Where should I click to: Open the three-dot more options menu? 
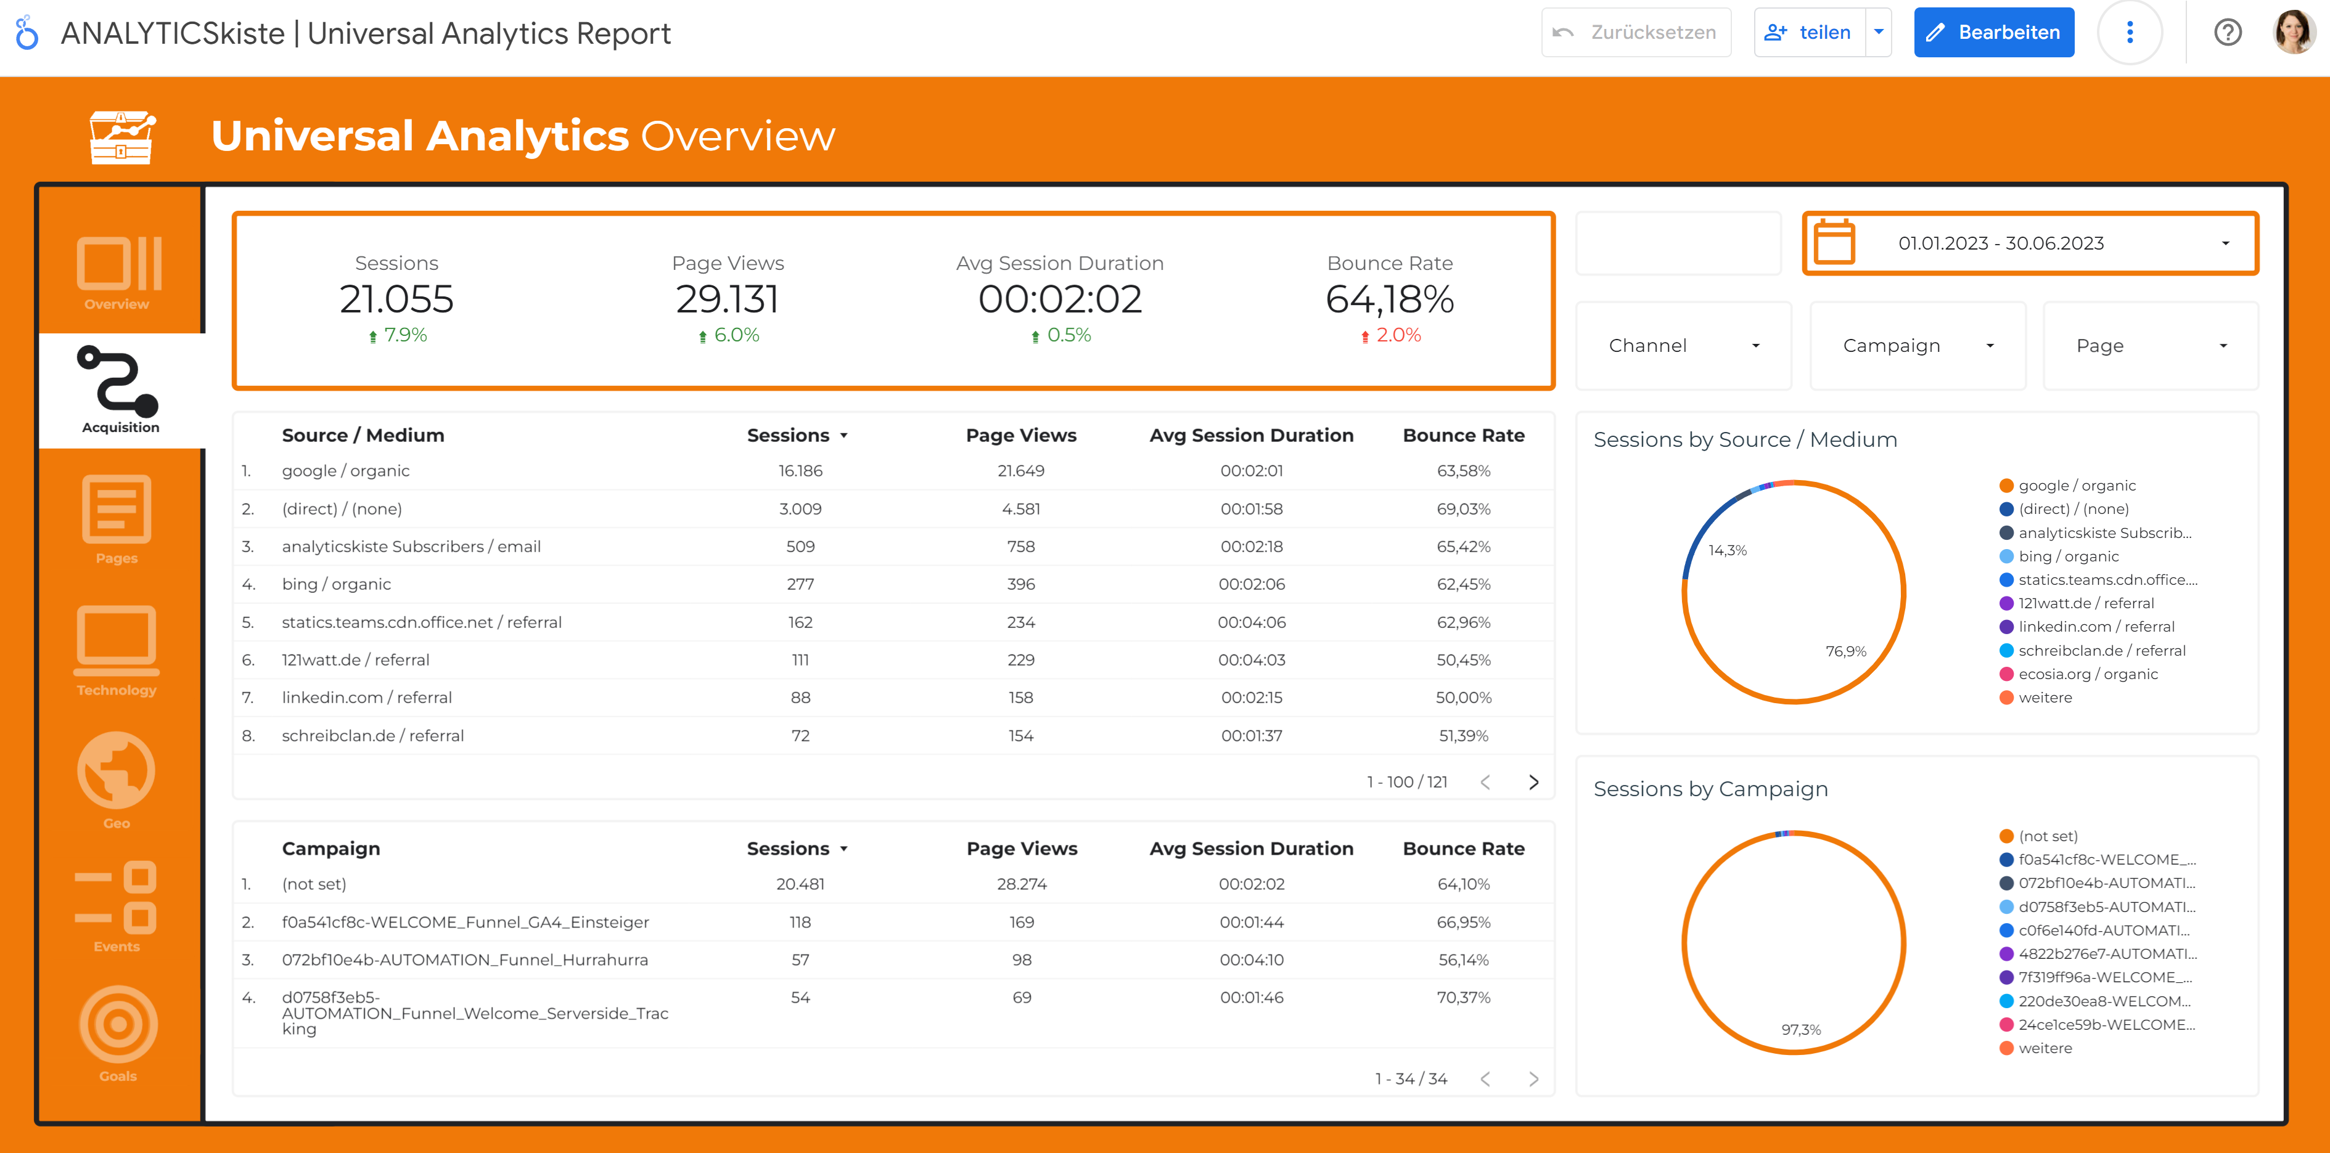click(x=2130, y=31)
